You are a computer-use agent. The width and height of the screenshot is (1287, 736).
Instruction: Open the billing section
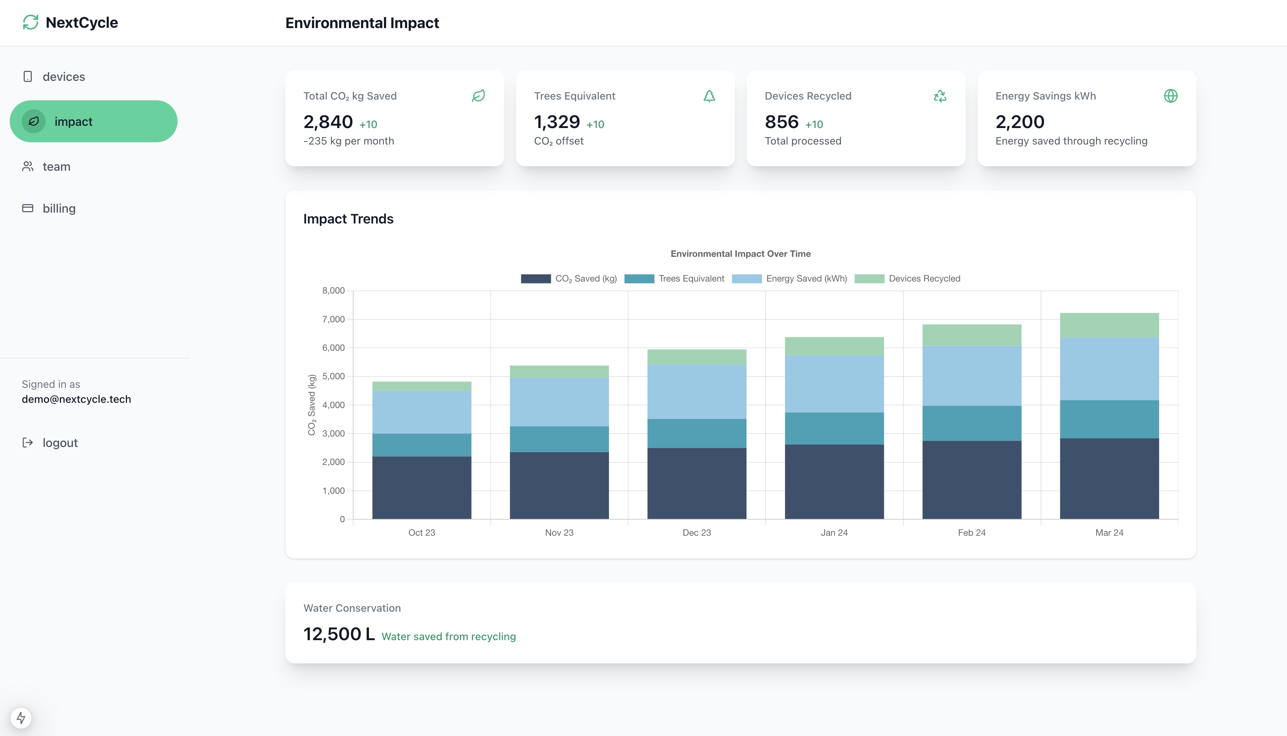(94, 208)
